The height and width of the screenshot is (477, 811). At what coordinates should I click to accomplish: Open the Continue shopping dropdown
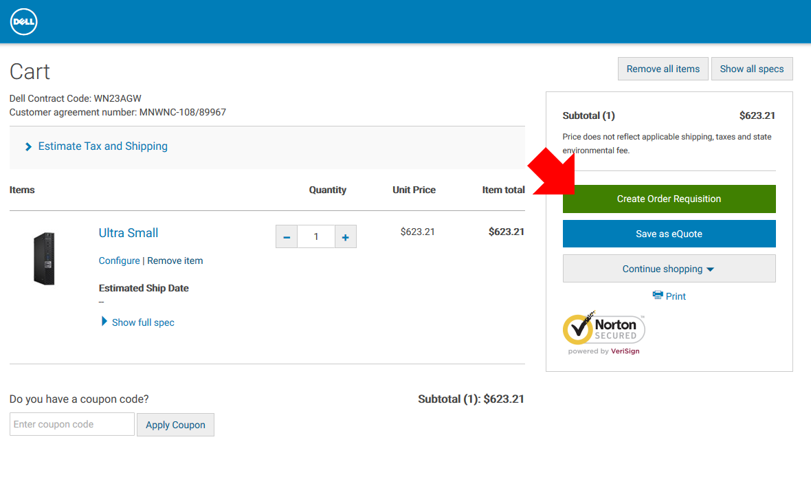pyautogui.click(x=669, y=269)
